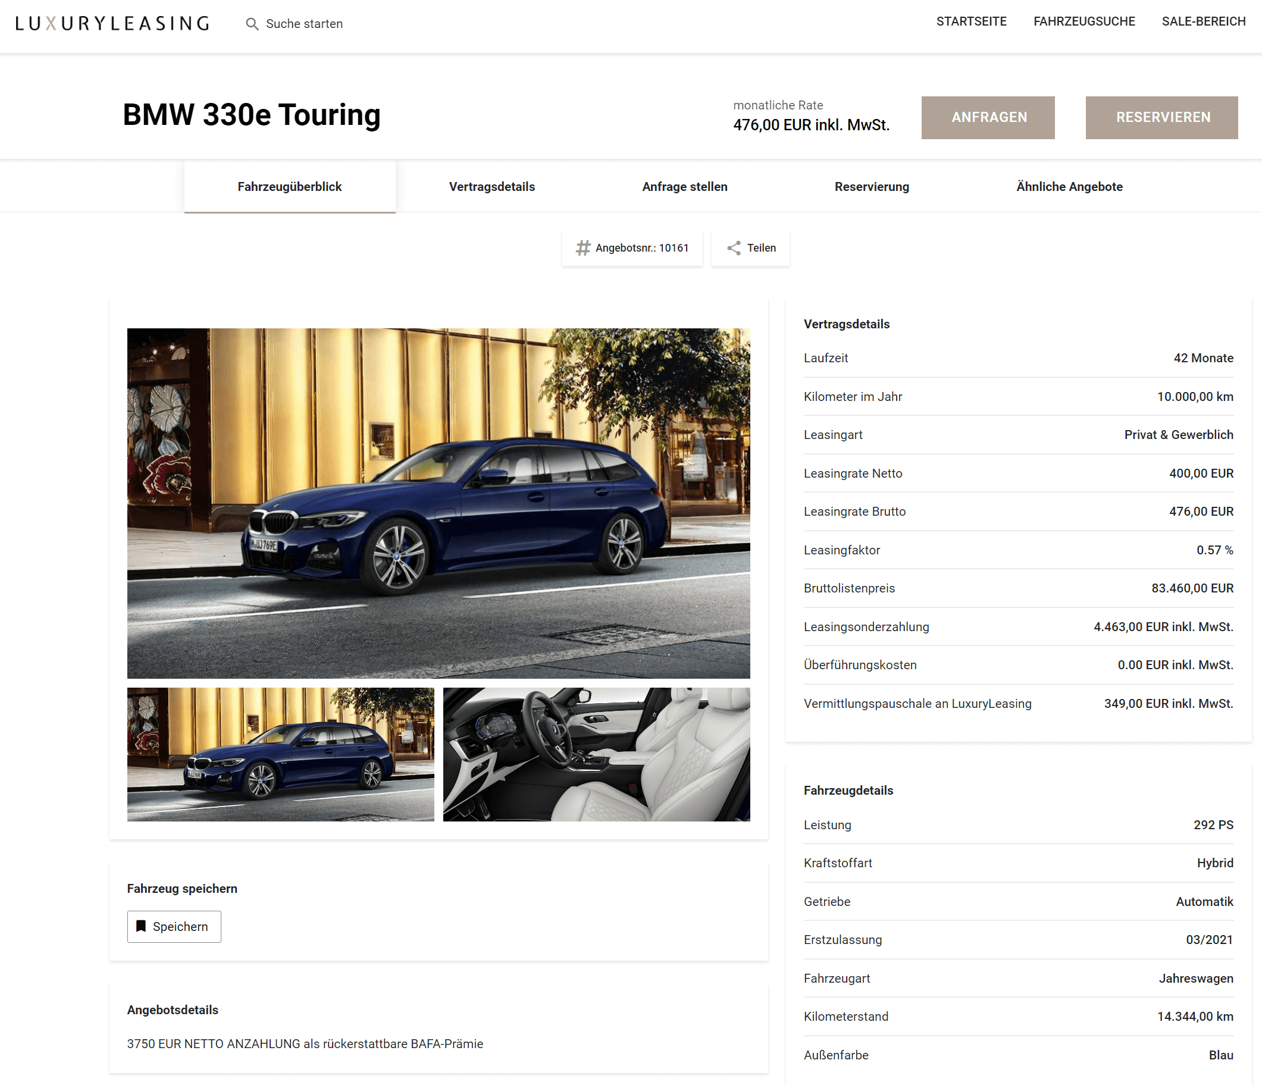1262x1085 pixels.
Task: Click the Überführungskosten 0.00 EUR value
Action: pos(1175,665)
